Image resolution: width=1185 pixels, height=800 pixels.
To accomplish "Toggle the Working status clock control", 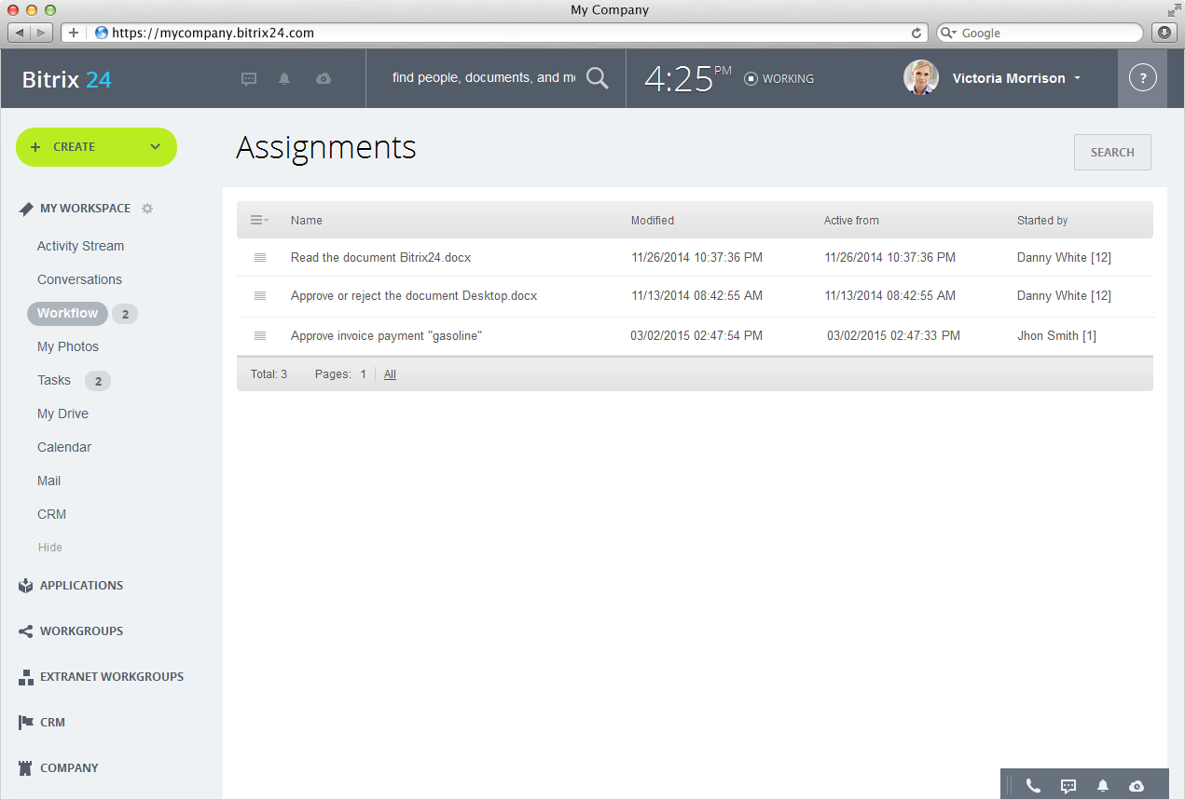I will [x=779, y=79].
